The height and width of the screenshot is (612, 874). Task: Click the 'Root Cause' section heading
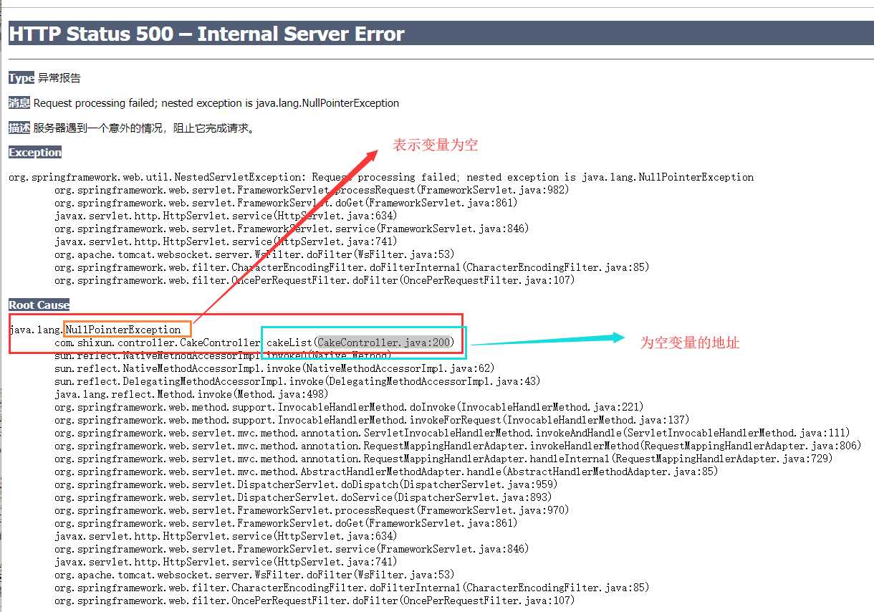39,305
